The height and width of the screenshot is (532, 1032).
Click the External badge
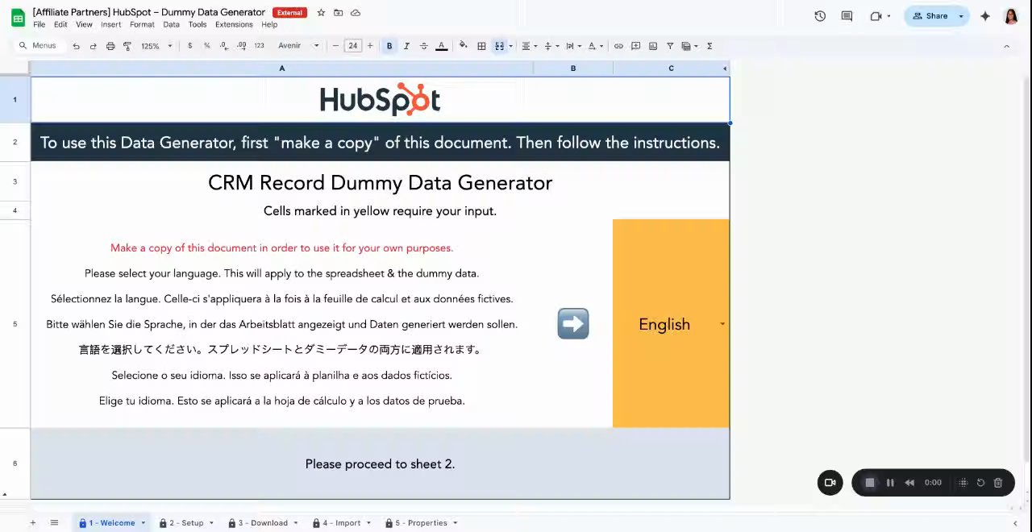coord(289,13)
